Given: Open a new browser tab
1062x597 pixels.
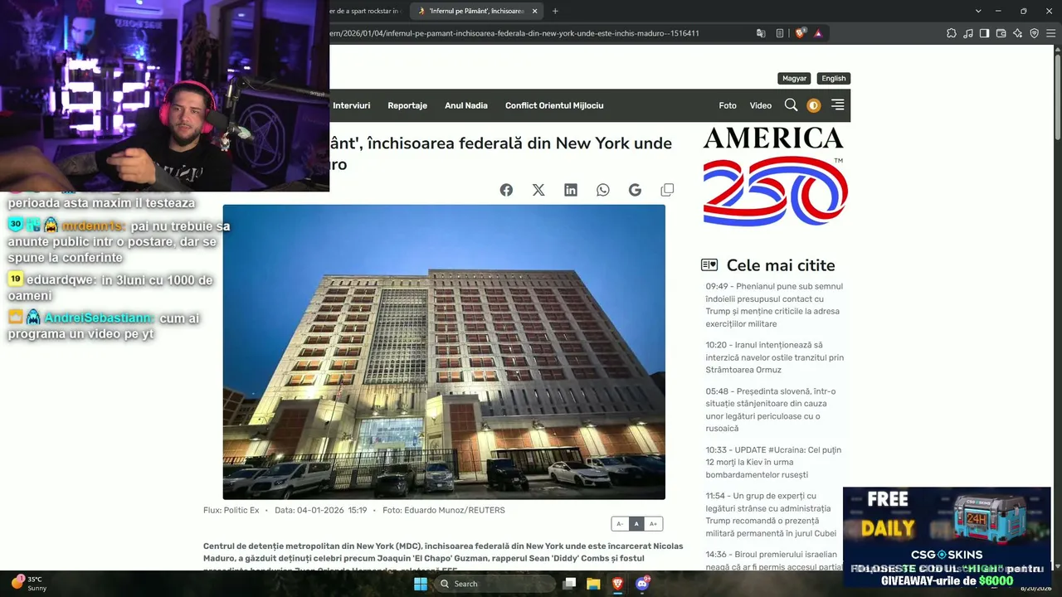Looking at the screenshot, I should pyautogui.click(x=555, y=11).
